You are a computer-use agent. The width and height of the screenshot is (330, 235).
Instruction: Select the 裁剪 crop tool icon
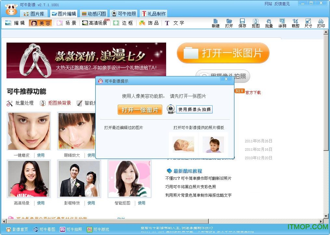[x=296, y=23]
